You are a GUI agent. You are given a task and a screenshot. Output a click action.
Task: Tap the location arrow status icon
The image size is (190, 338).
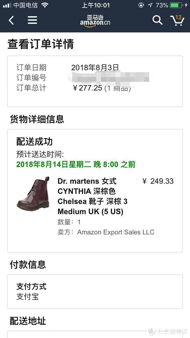coord(150,5)
